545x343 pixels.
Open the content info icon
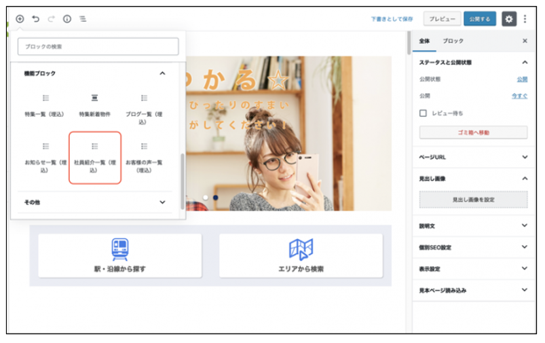tap(67, 19)
